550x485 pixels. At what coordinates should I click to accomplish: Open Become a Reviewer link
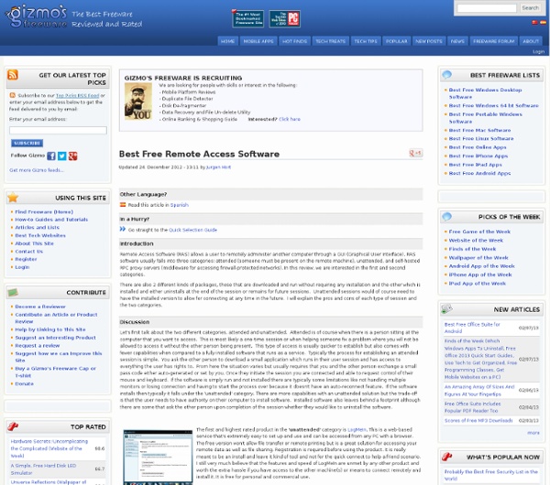click(x=40, y=306)
